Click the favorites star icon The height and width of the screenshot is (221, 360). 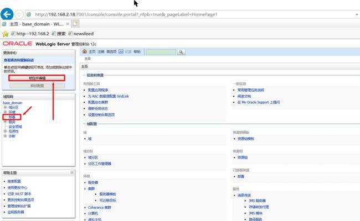click(x=6, y=34)
